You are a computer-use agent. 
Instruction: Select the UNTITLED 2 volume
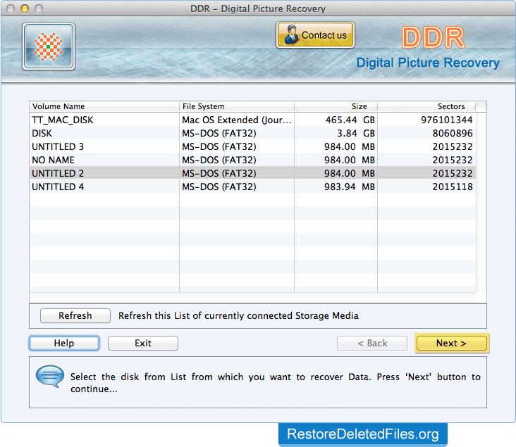click(x=252, y=173)
